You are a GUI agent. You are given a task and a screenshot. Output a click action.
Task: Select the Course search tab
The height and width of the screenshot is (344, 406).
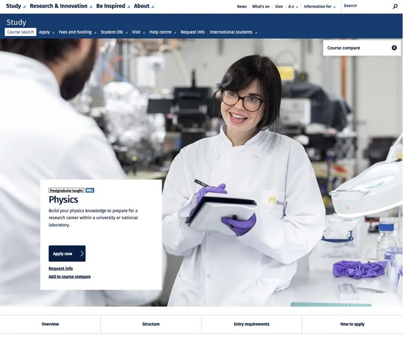coord(20,32)
